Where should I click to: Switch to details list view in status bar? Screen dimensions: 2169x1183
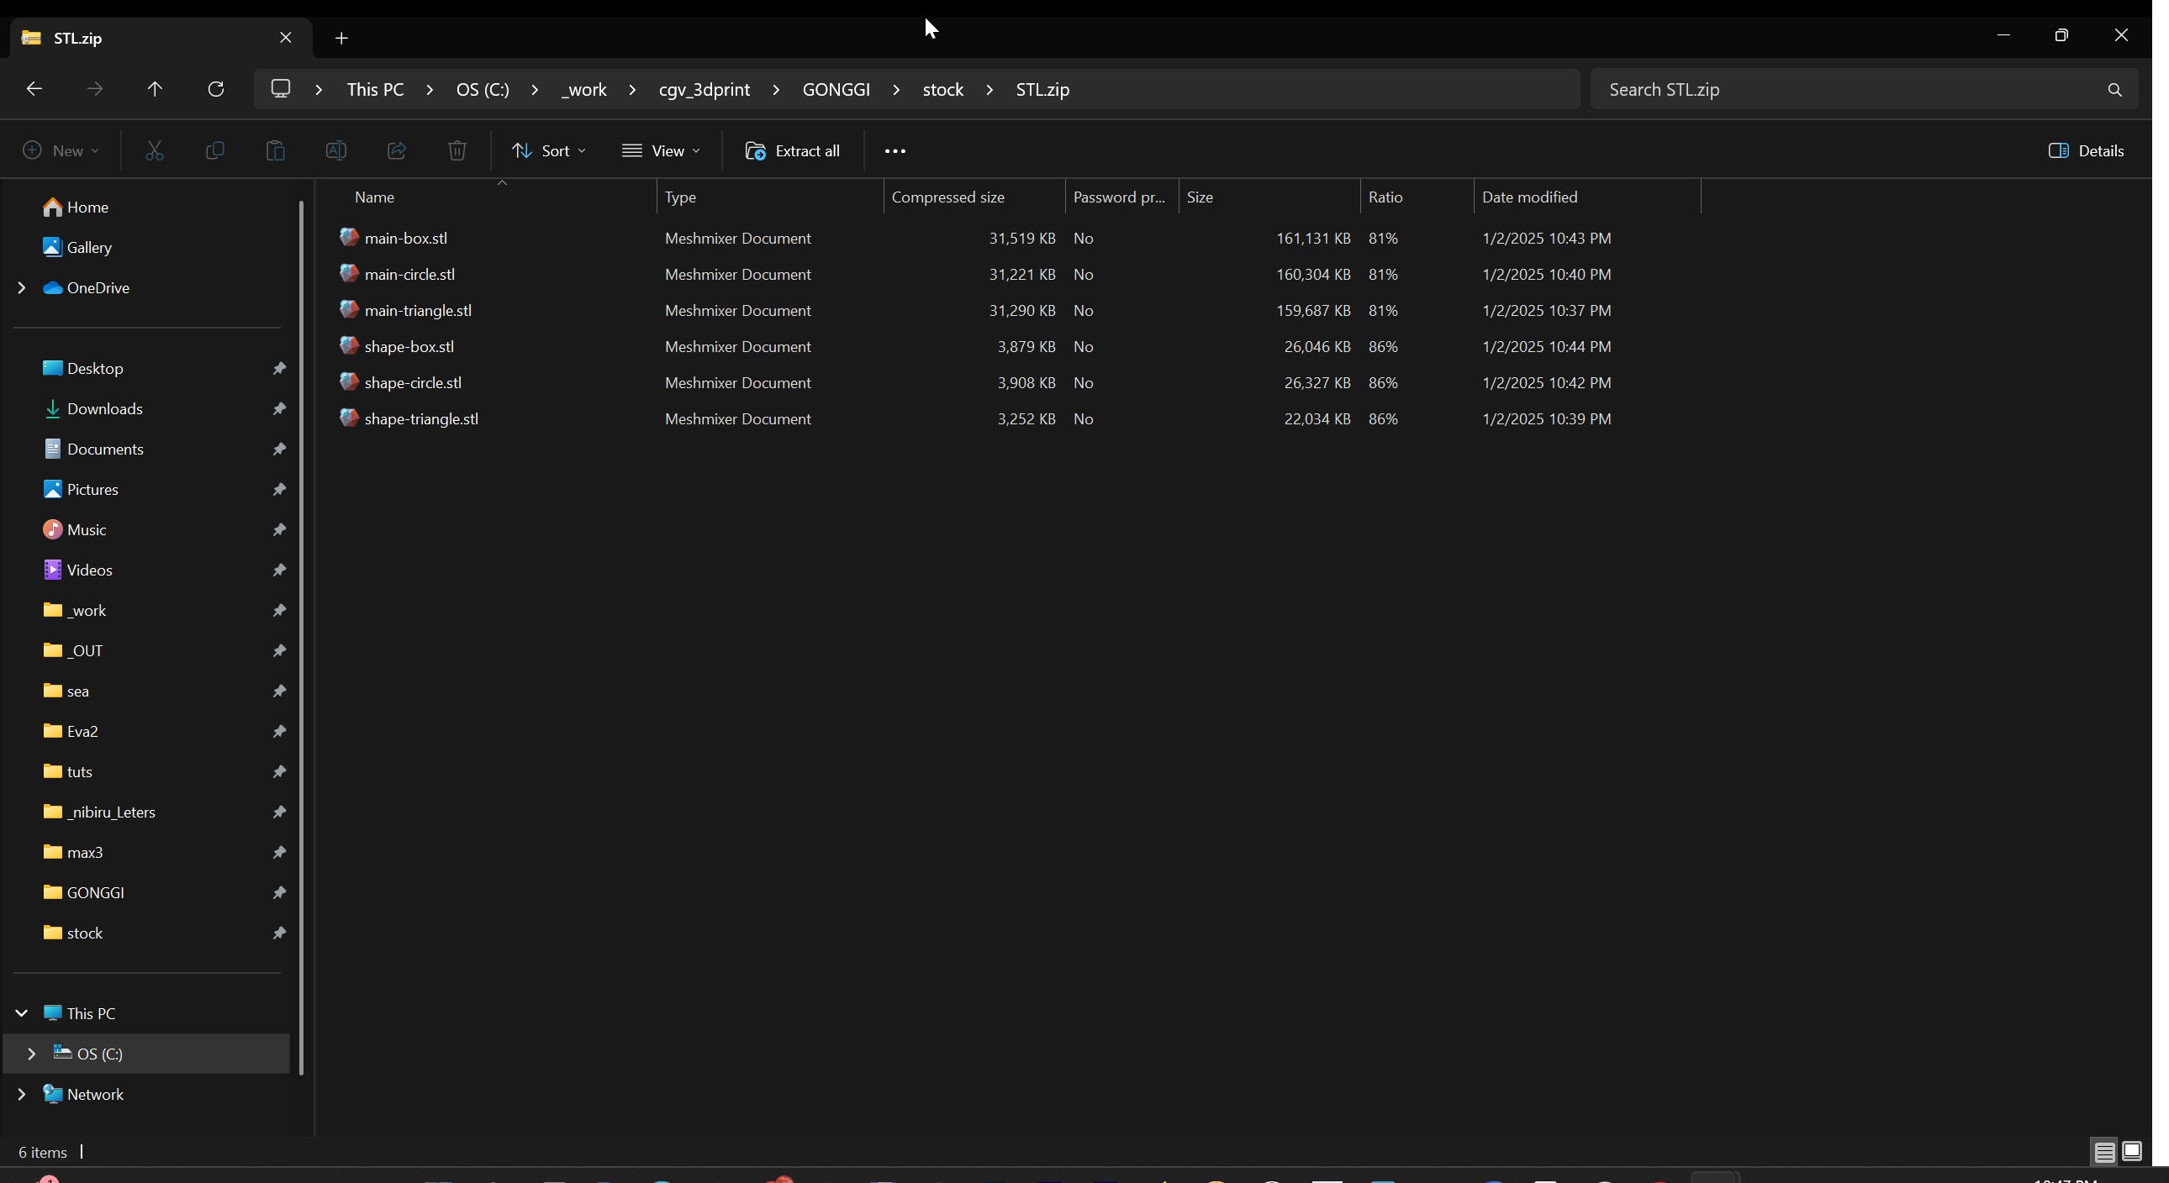click(x=2104, y=1151)
